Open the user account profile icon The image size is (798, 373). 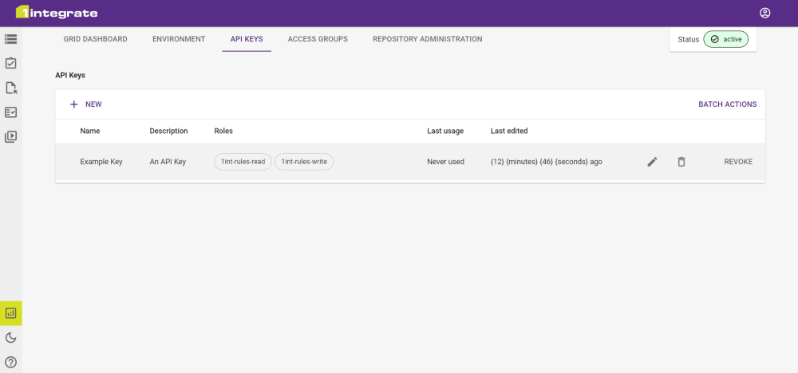(764, 14)
